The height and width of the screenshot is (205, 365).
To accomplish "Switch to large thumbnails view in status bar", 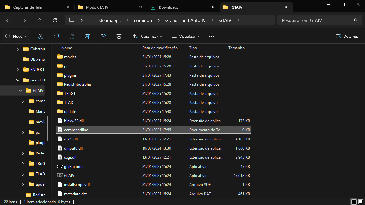I will 360,202.
